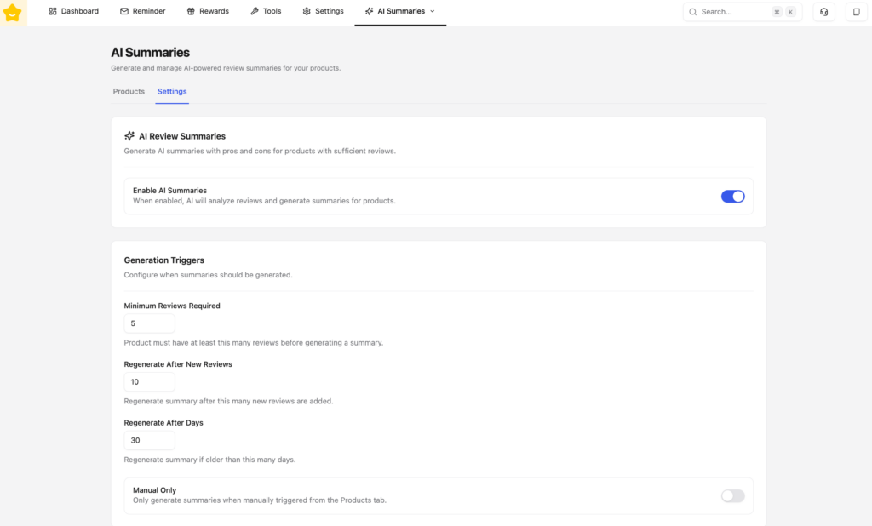Click the command key shortcut badge
Viewport: 872px width, 526px height.
pyautogui.click(x=777, y=12)
